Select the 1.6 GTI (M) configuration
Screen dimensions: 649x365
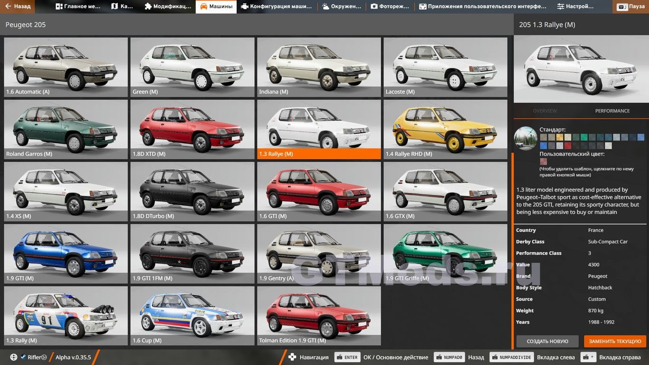click(319, 192)
